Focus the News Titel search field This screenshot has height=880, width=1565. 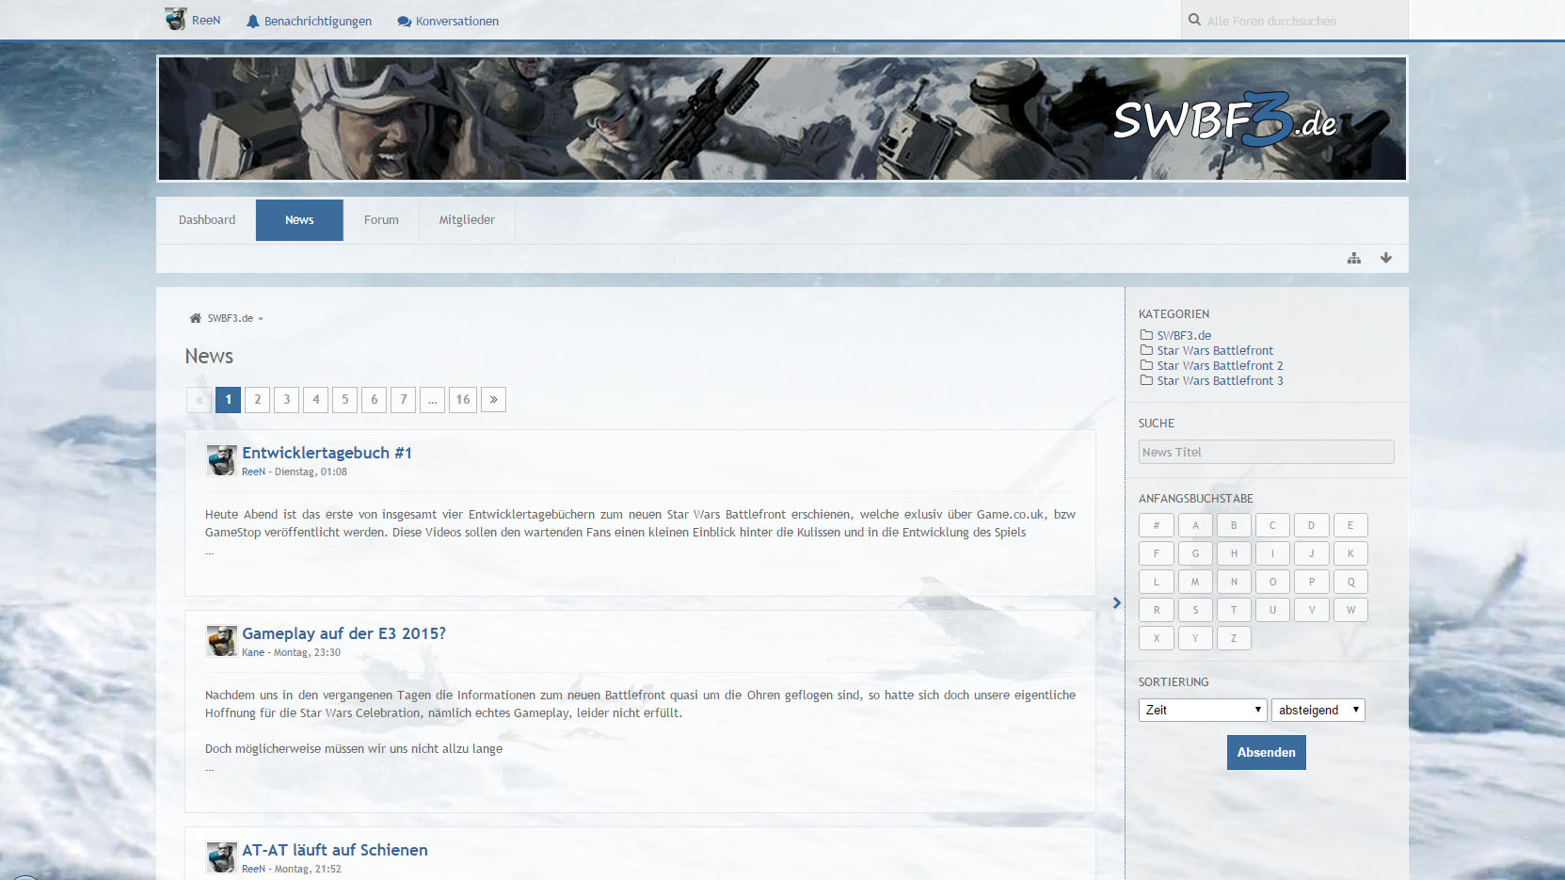click(x=1266, y=452)
